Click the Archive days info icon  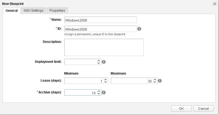[x=104, y=93]
